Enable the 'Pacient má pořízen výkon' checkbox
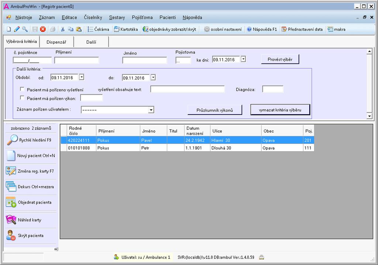378x265 pixels. pos(22,98)
